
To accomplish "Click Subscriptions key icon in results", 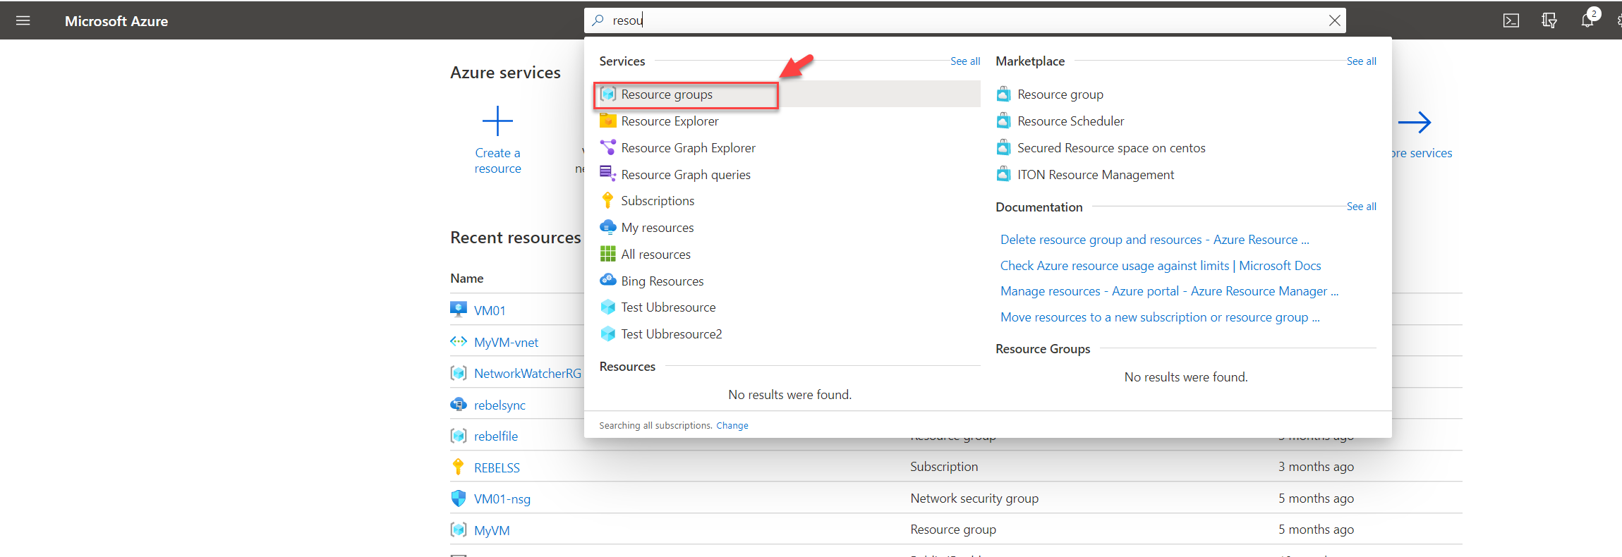I will pos(607,200).
